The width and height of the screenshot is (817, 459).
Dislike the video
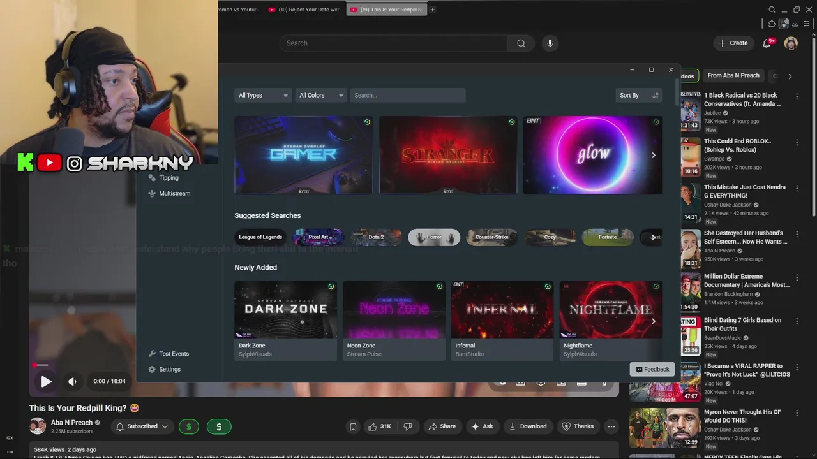click(408, 426)
